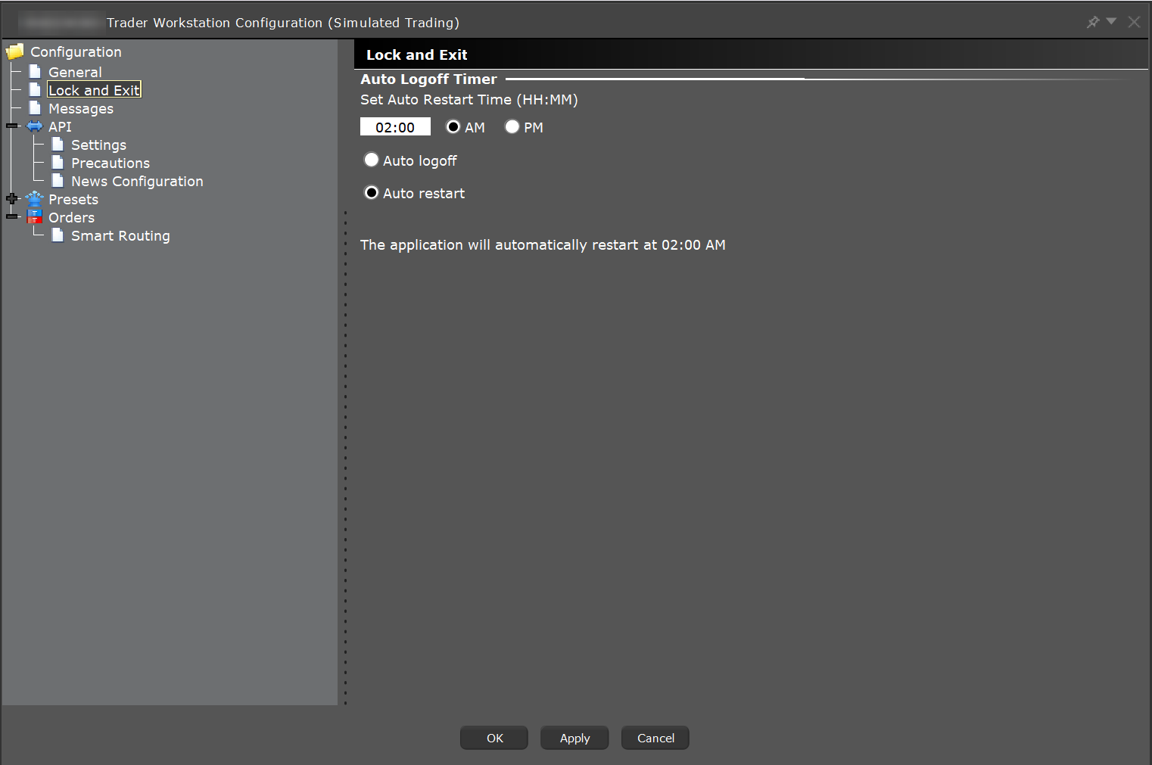Viewport: 1152px width, 765px height.
Task: Click the API blue arrows icon
Action: (x=35, y=126)
